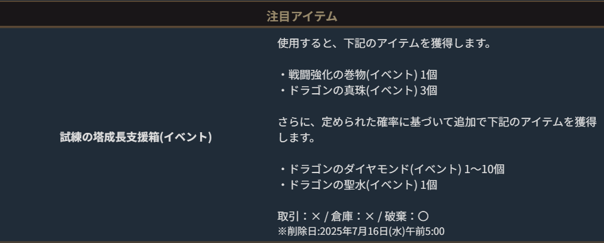Click the 取引：× trade restriction text
The image size is (604, 243).
pyautogui.click(x=299, y=217)
